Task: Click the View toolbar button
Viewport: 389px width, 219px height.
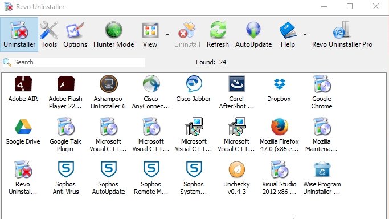Action: click(150, 35)
